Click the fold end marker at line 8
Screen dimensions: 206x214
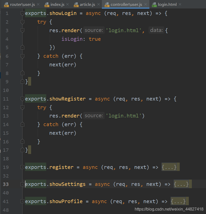(x=22, y=73)
